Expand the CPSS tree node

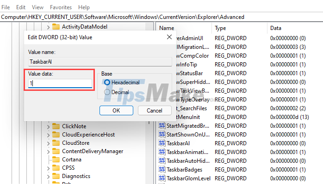pos(48,168)
